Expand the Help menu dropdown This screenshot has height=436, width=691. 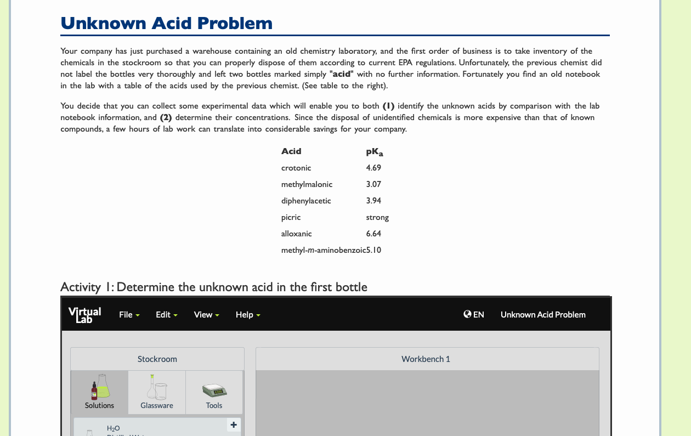coord(247,314)
